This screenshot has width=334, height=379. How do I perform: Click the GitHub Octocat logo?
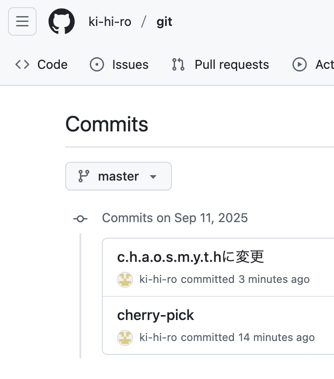click(x=62, y=21)
